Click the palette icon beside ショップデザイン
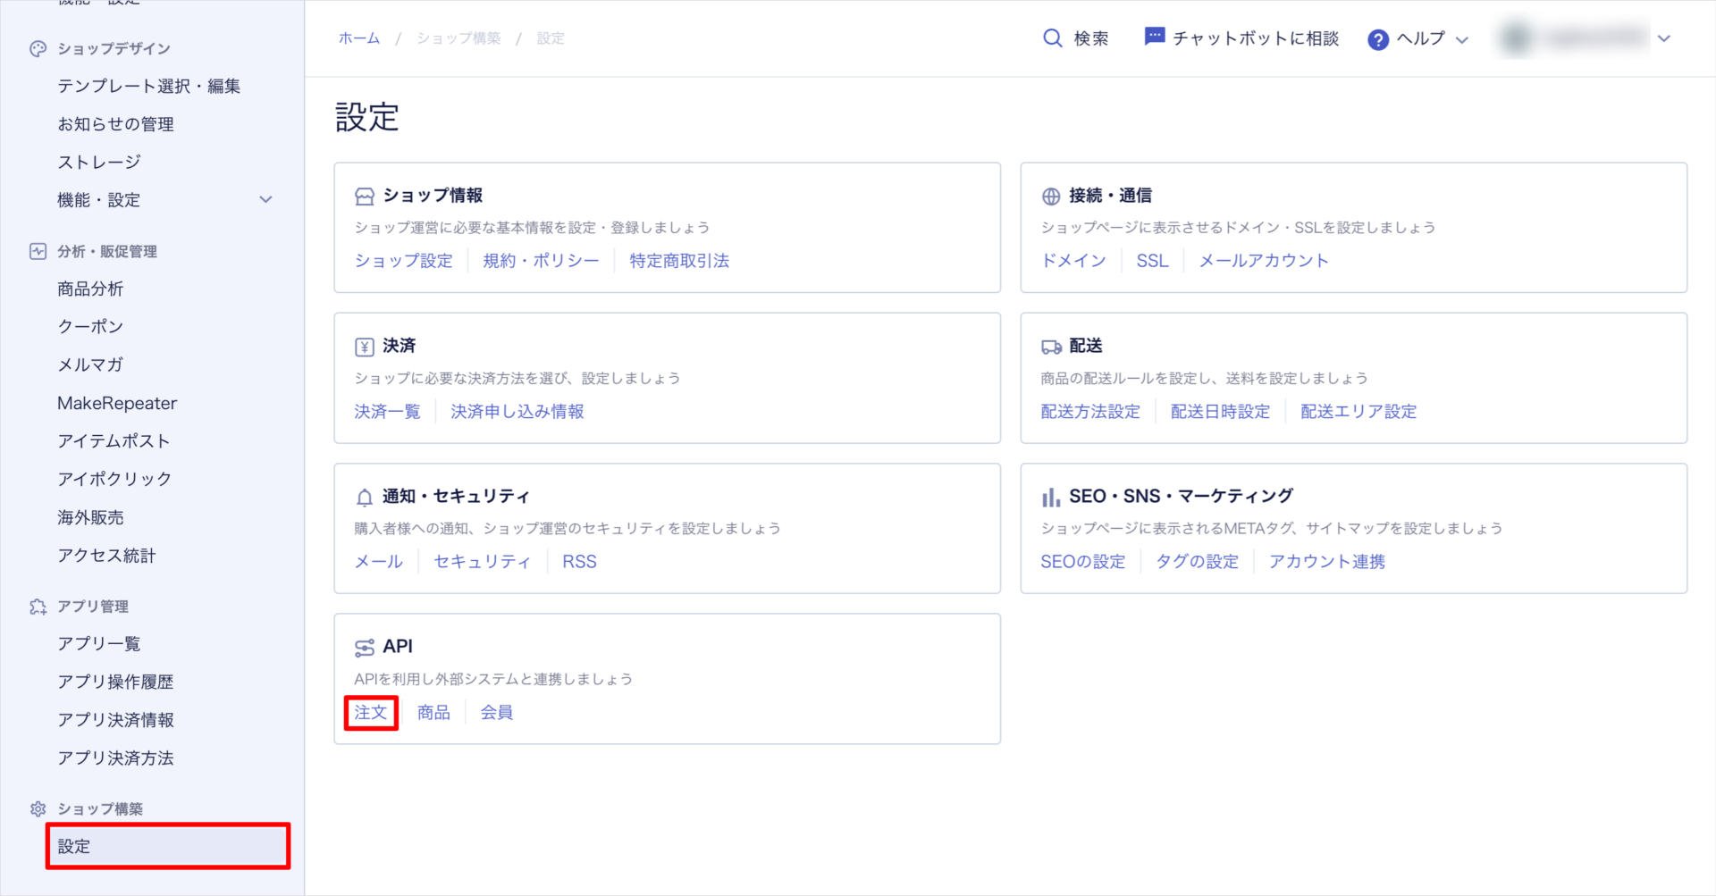The image size is (1716, 896). pyautogui.click(x=37, y=48)
